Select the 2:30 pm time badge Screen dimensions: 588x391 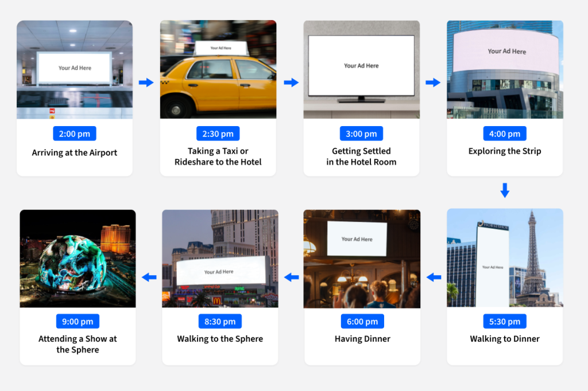point(218,134)
